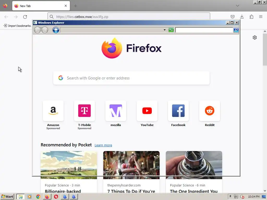Minimize the Windows Explorer window
The height and width of the screenshot is (200, 267).
click(x=228, y=22)
